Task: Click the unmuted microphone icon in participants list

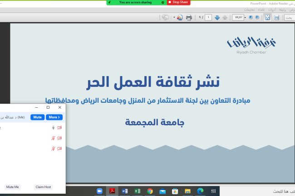Action: (x=53, y=128)
